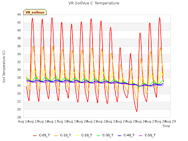Screen dimensions: 188x141
Task: Click the Aug 25 x-axis date label
Action: pyautogui.click(x=131, y=121)
